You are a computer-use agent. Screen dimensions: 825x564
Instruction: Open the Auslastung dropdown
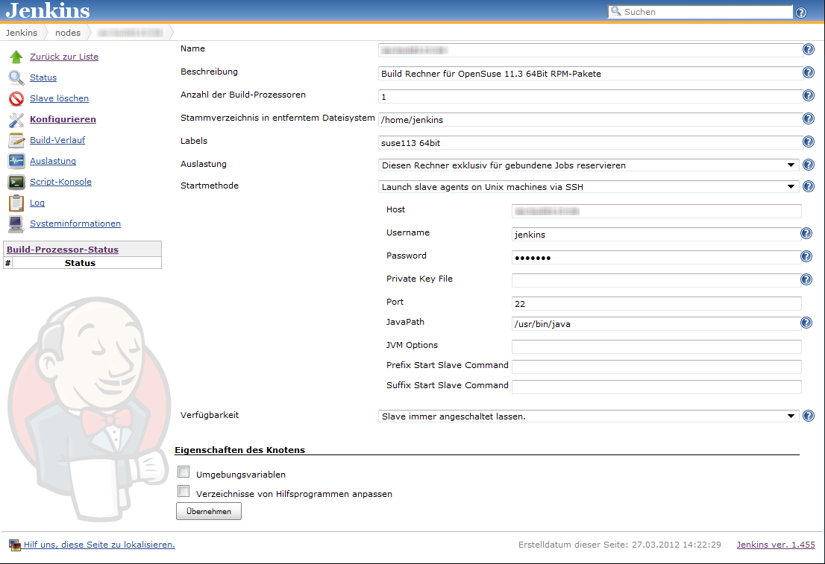pos(588,165)
